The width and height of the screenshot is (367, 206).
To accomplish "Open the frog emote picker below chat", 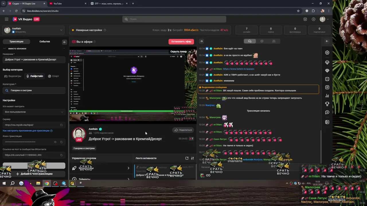I will tap(202, 175).
